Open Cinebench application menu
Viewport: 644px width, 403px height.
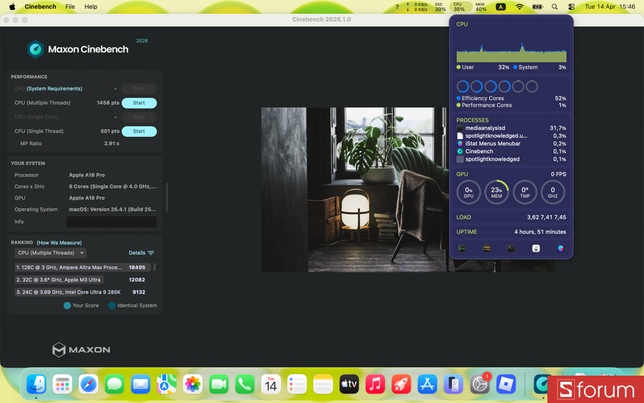[40, 6]
